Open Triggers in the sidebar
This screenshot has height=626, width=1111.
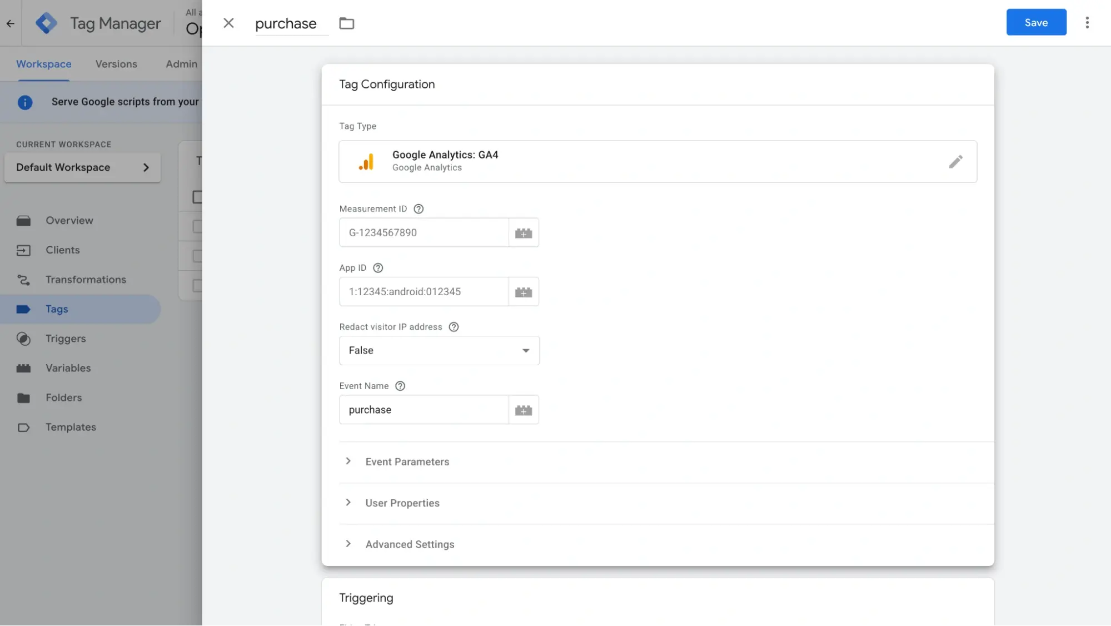[x=81, y=339]
